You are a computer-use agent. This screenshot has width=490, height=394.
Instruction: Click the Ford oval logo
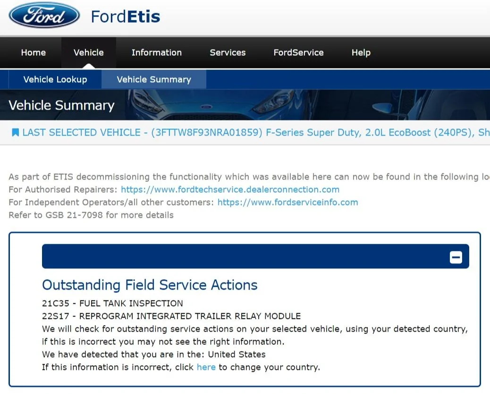pyautogui.click(x=44, y=16)
